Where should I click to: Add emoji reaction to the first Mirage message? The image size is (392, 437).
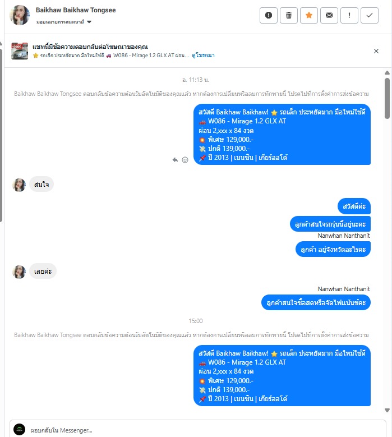[x=185, y=160]
